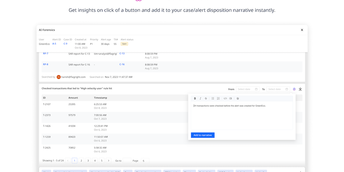
Task: Insert a code block
Action: point(231,98)
